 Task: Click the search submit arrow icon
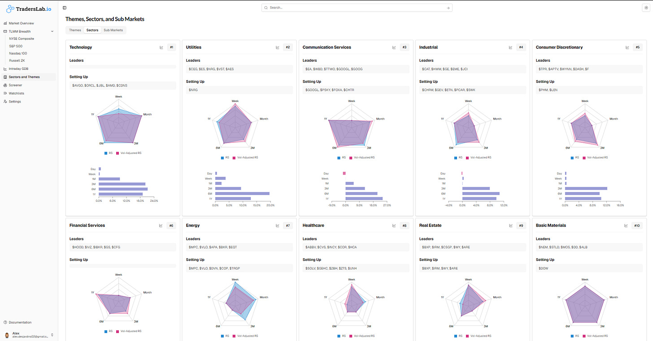[448, 8]
